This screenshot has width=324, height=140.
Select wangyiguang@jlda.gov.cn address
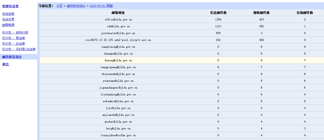118,67
